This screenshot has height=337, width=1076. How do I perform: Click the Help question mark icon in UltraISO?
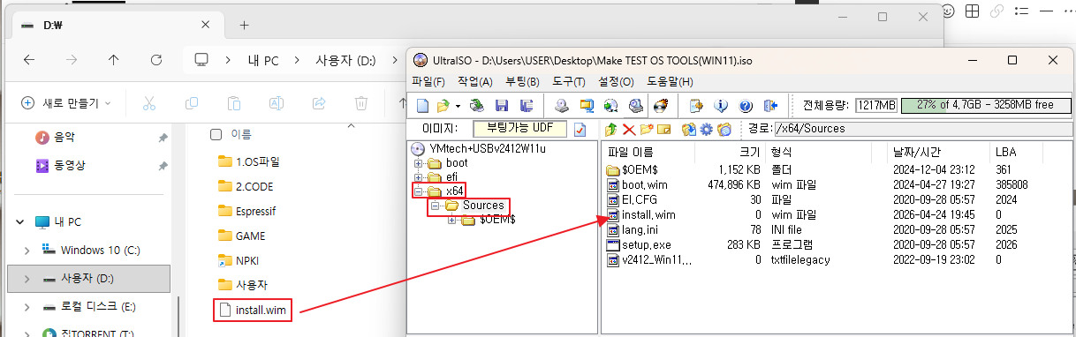tap(745, 106)
